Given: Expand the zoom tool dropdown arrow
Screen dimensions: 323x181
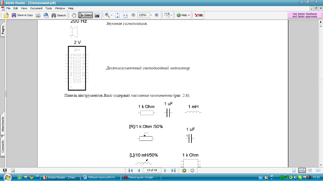Looking at the screenshot, I should (112, 15).
